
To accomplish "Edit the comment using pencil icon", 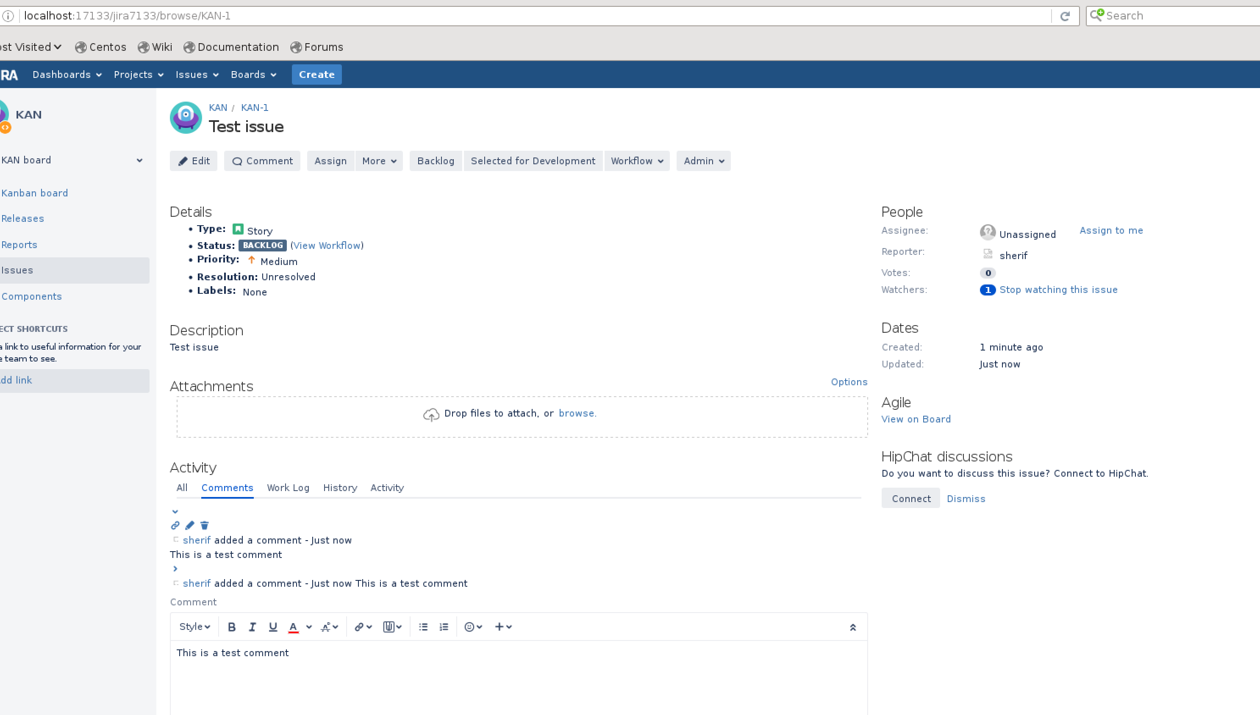I will [190, 525].
